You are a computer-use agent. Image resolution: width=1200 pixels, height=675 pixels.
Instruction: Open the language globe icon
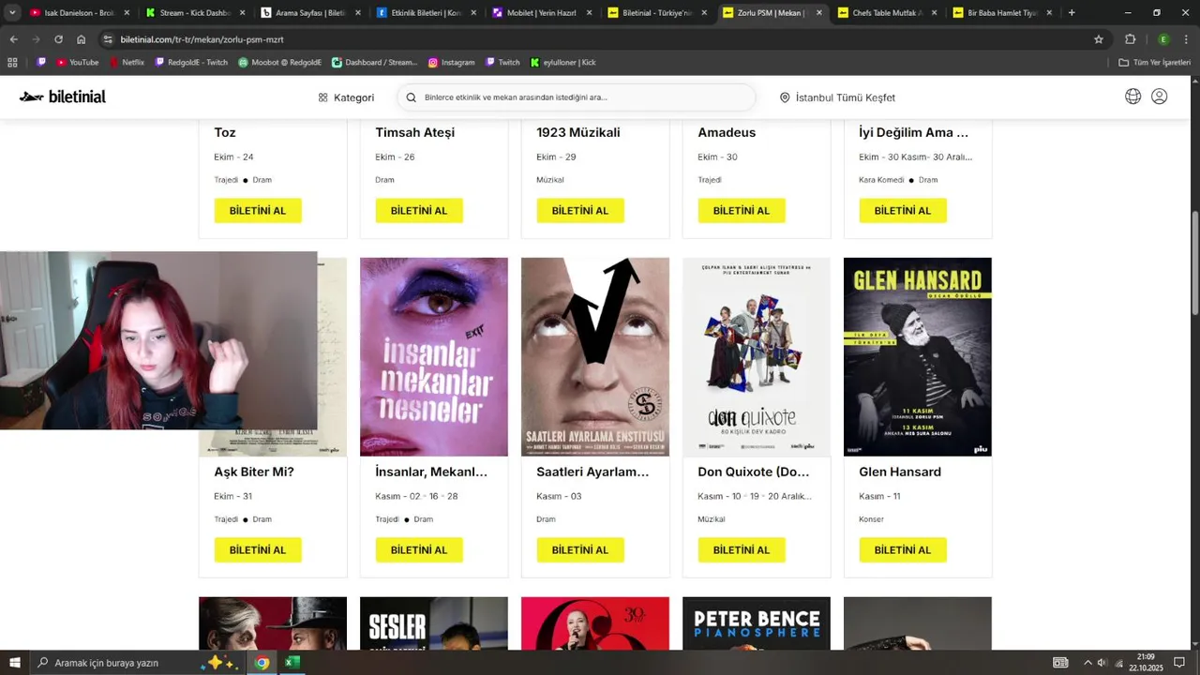click(x=1132, y=97)
